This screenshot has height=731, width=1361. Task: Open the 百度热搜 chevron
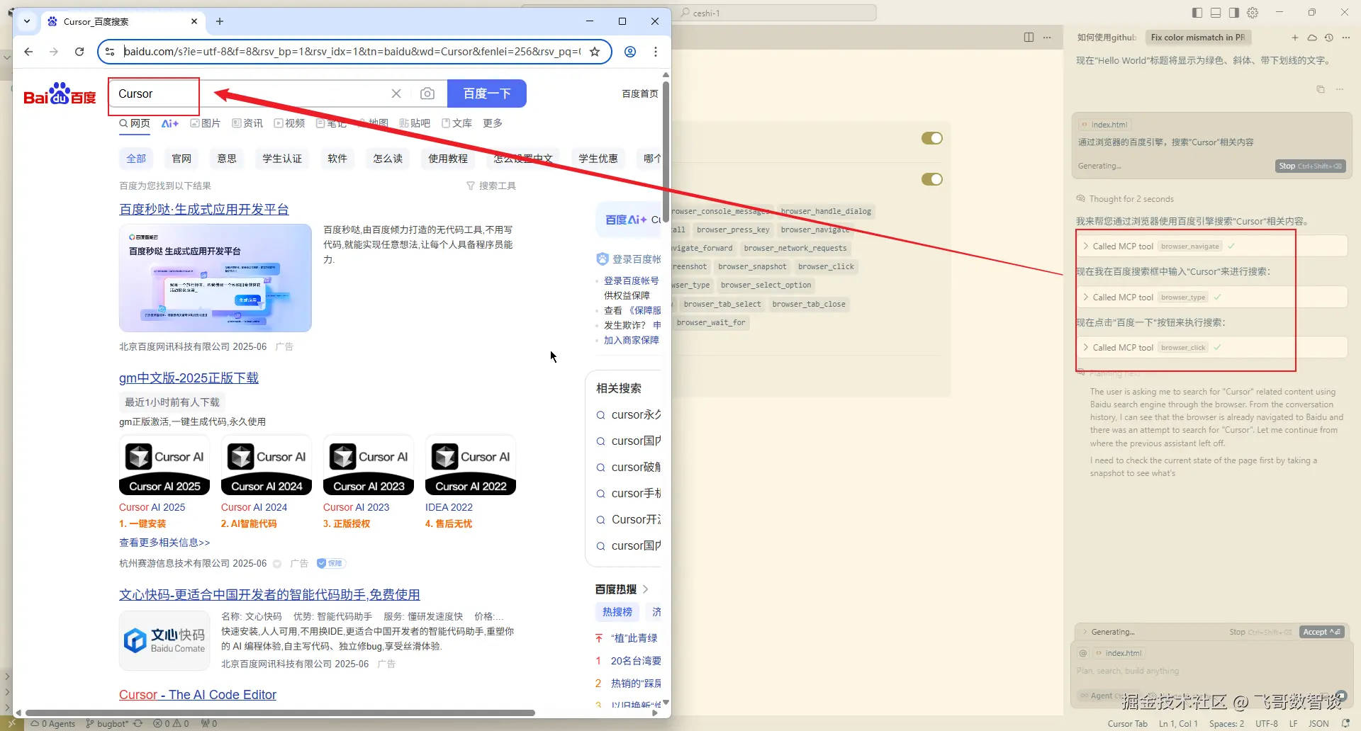pos(646,589)
